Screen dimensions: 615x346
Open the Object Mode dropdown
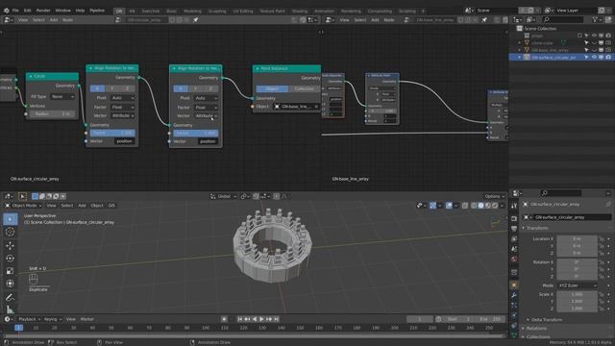(x=23, y=206)
